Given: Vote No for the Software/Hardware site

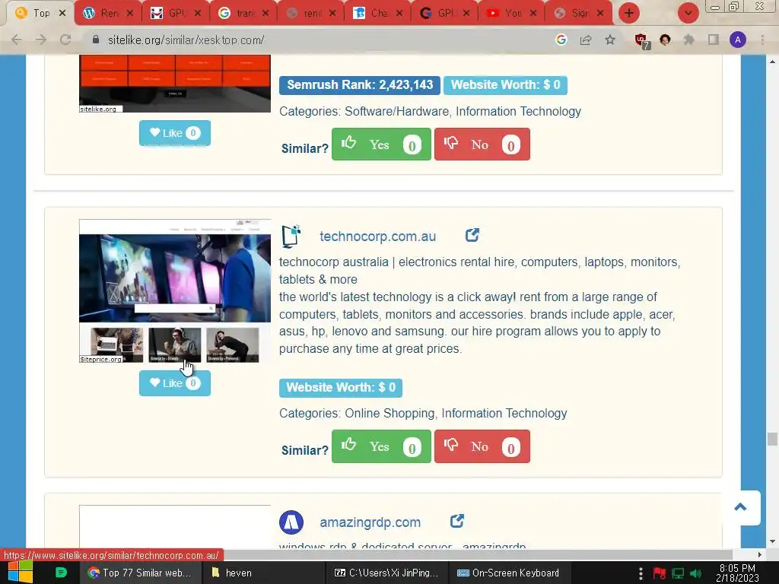Looking at the screenshot, I should click(482, 144).
